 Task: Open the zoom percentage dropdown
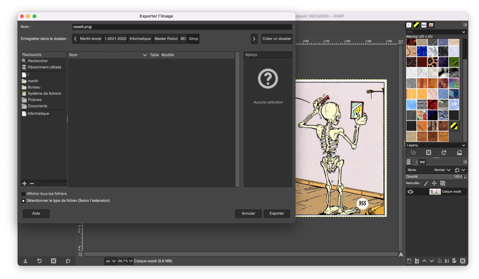[125, 261]
